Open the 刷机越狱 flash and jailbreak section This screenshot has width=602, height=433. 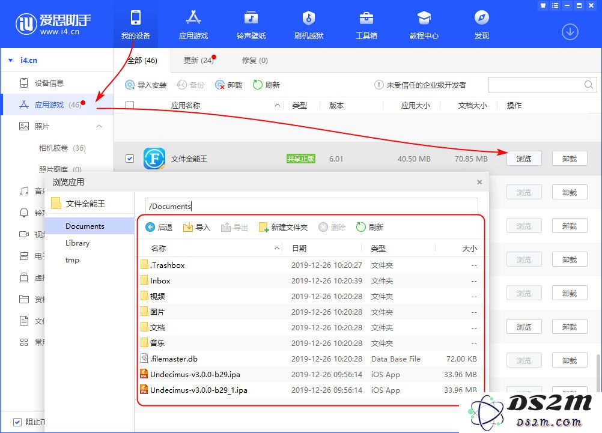[309, 25]
